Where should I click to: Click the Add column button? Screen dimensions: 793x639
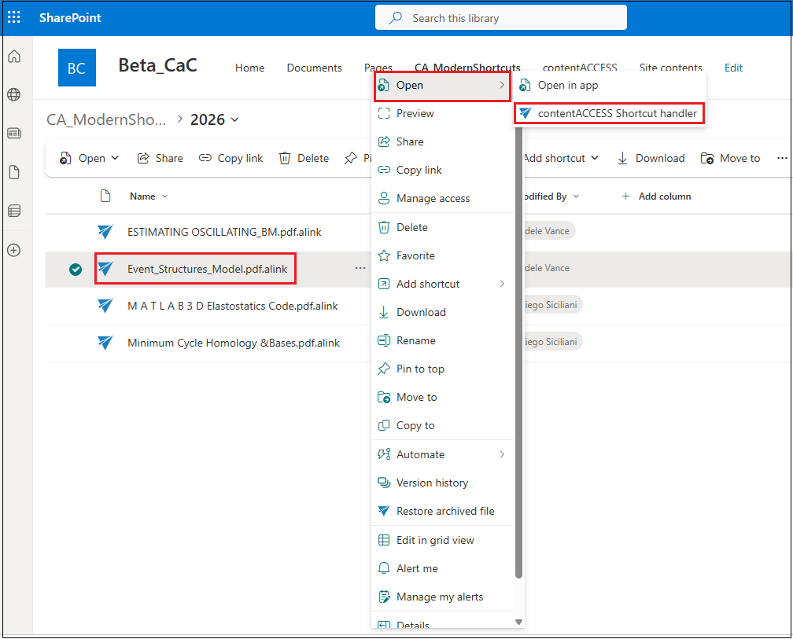pyautogui.click(x=656, y=196)
